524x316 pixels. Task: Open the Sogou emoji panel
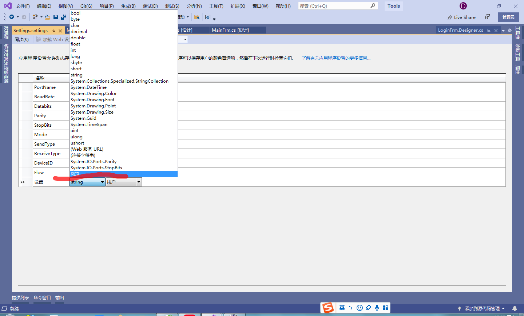coord(360,308)
